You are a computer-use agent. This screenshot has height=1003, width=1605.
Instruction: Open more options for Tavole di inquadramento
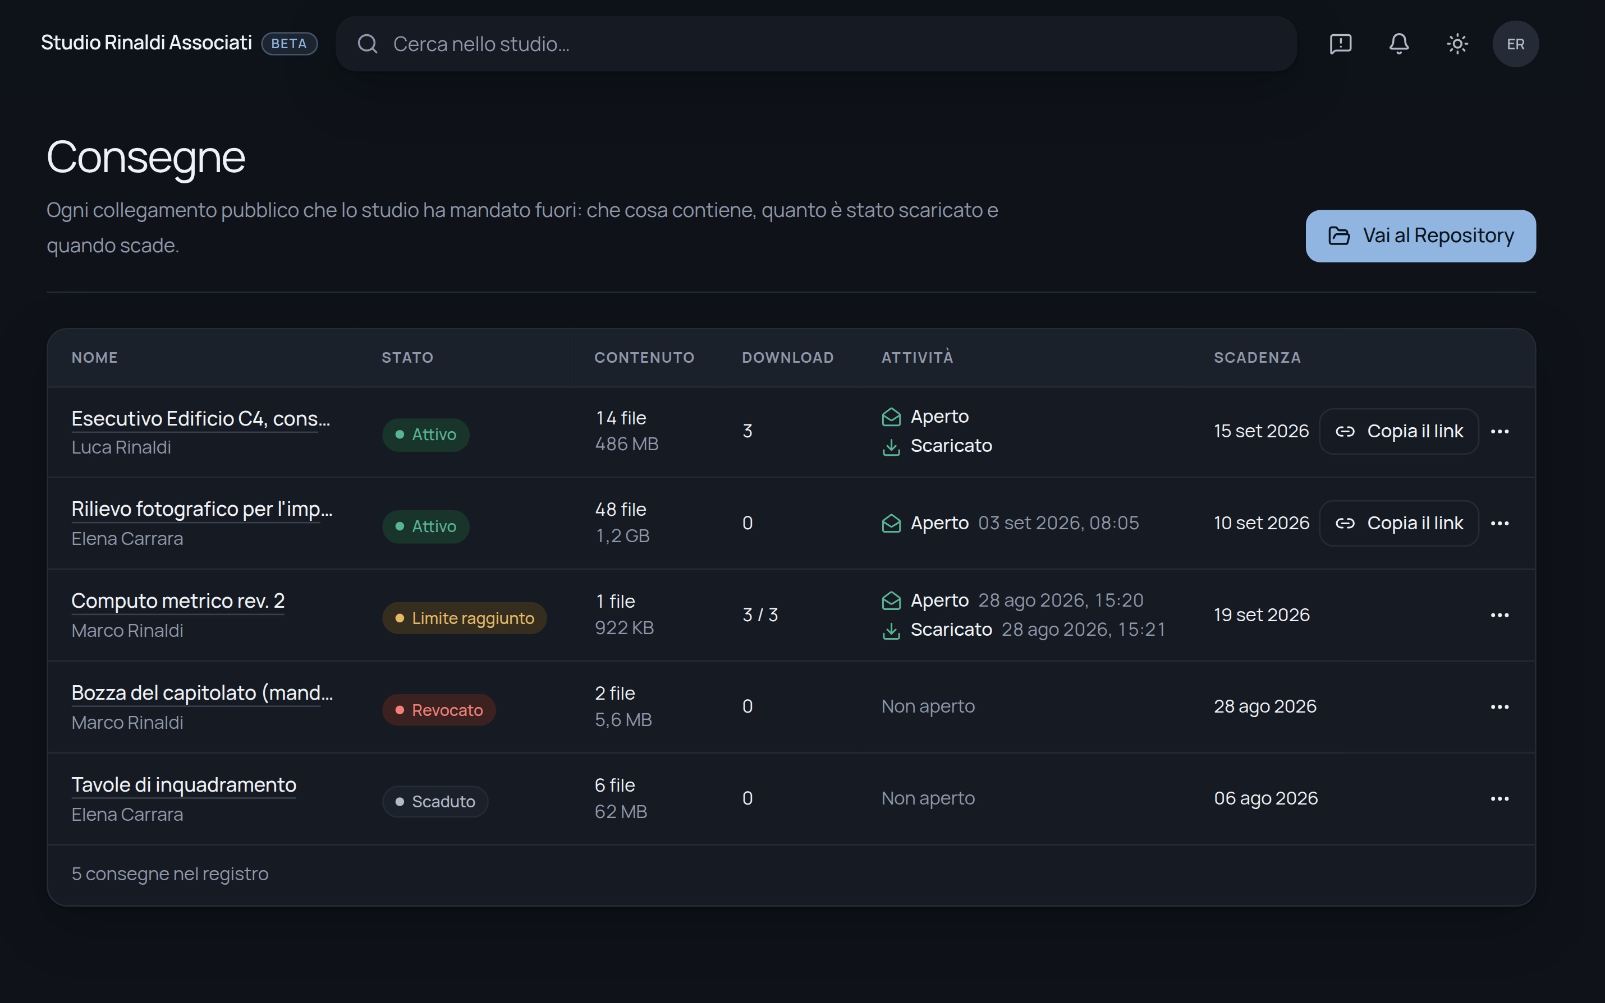[x=1499, y=799]
